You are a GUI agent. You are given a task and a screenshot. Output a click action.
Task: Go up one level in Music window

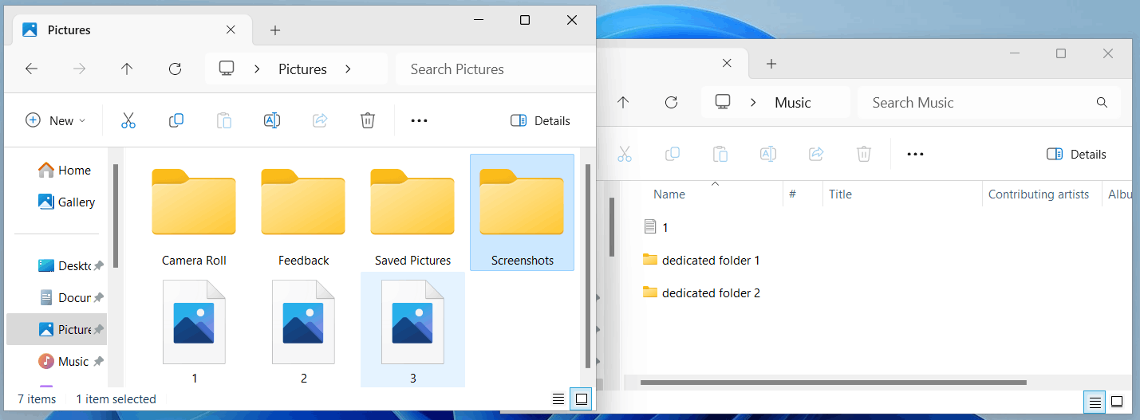623,102
